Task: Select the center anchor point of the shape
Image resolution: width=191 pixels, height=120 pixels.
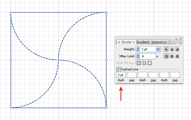Action: click(x=59, y=60)
